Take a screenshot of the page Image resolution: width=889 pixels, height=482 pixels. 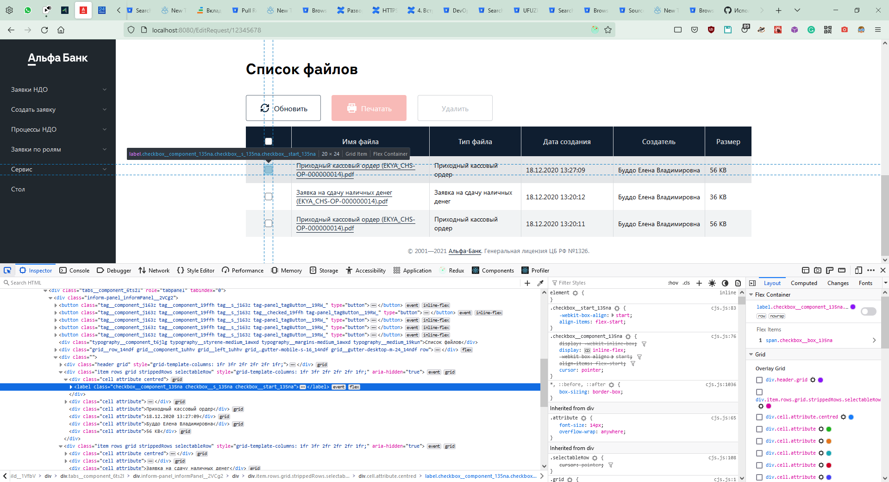pos(818,270)
